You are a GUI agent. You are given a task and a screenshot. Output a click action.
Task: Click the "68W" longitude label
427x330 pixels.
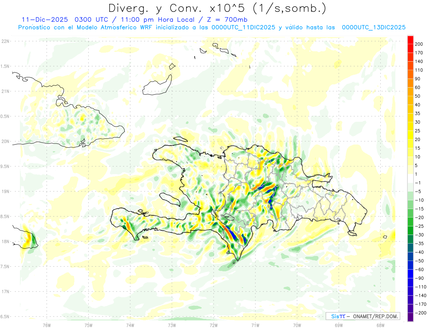(380, 325)
